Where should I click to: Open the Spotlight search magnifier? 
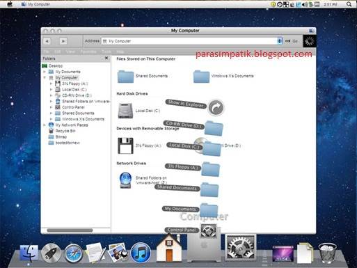click(x=349, y=4)
